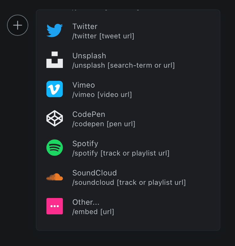Select the Other... embed option
This screenshot has width=235, height=246.
click(x=86, y=202)
